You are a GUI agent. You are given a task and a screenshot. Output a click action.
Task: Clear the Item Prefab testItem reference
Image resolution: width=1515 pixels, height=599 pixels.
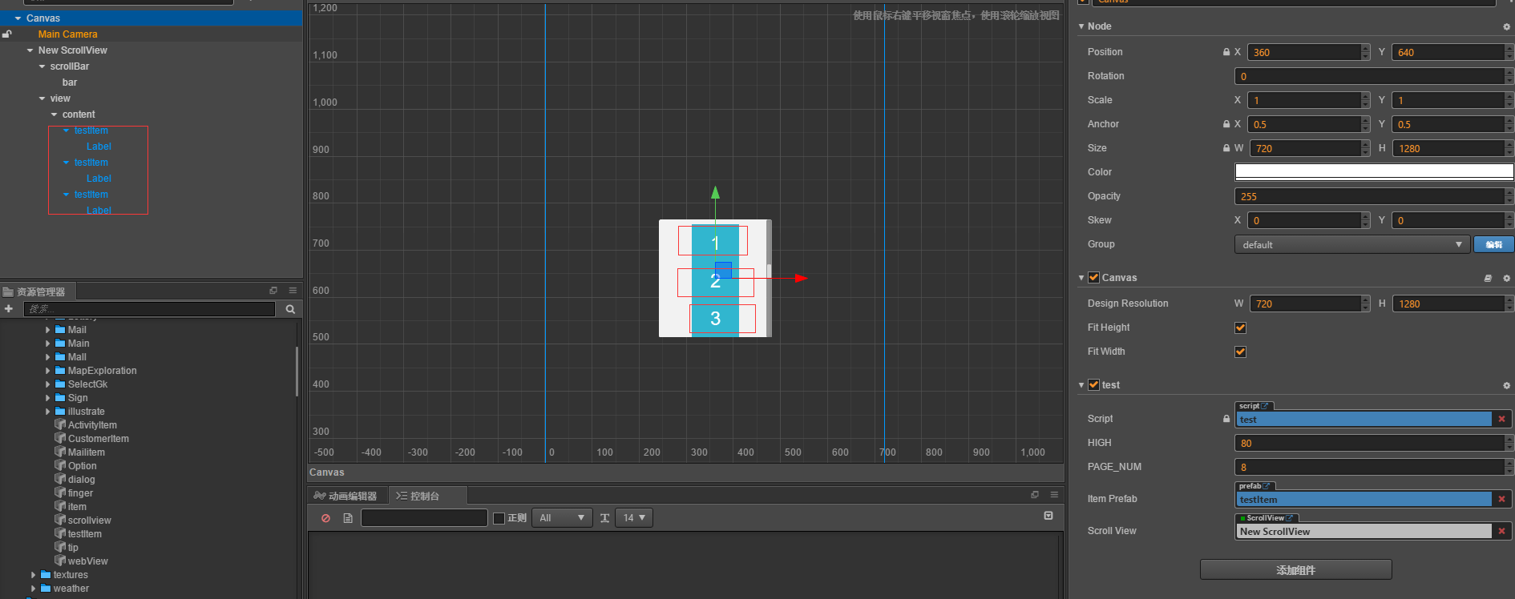pyautogui.click(x=1501, y=499)
